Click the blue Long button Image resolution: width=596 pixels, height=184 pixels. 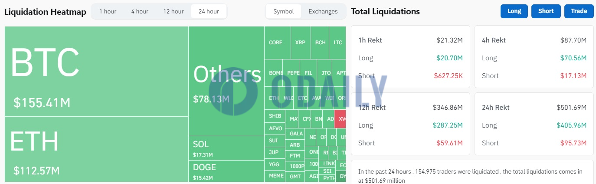click(514, 11)
